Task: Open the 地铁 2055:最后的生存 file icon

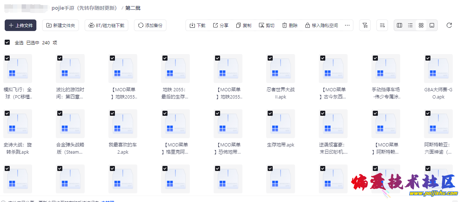Action: (175, 69)
